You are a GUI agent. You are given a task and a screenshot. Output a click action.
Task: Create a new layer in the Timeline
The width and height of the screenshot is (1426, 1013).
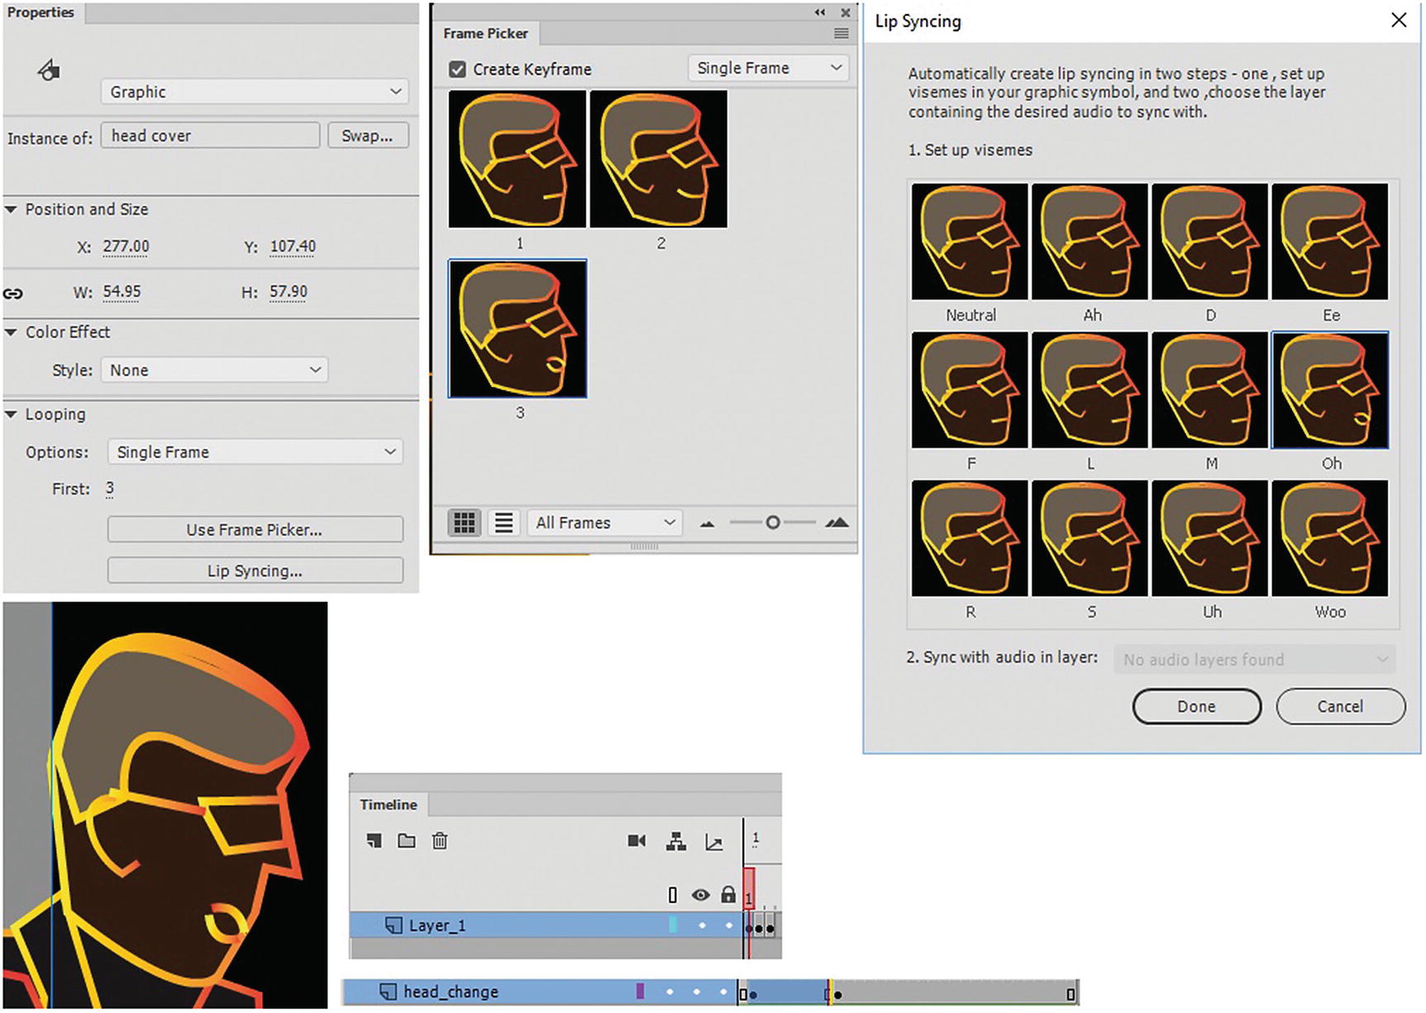tap(374, 840)
